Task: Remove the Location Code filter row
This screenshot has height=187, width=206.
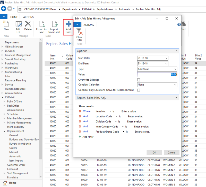Action: [80, 116]
